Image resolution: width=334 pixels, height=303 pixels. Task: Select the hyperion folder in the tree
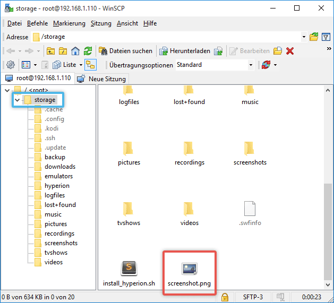57,186
